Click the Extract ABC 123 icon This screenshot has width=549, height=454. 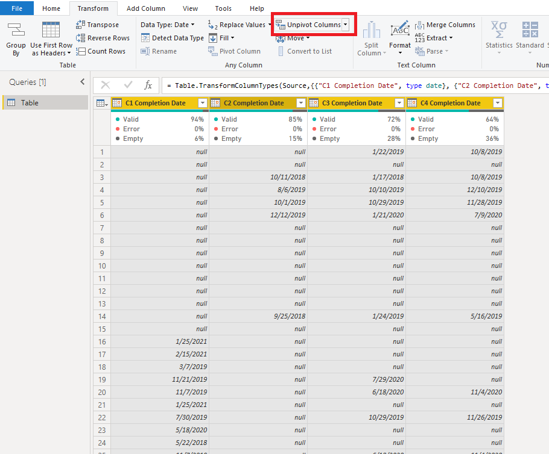click(x=419, y=38)
